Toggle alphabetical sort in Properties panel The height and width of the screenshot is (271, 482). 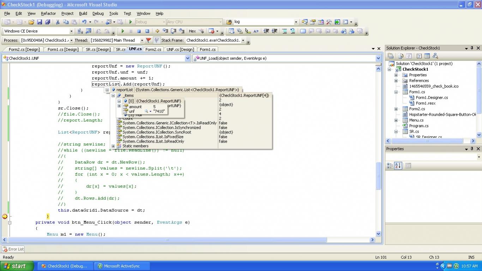click(398, 165)
